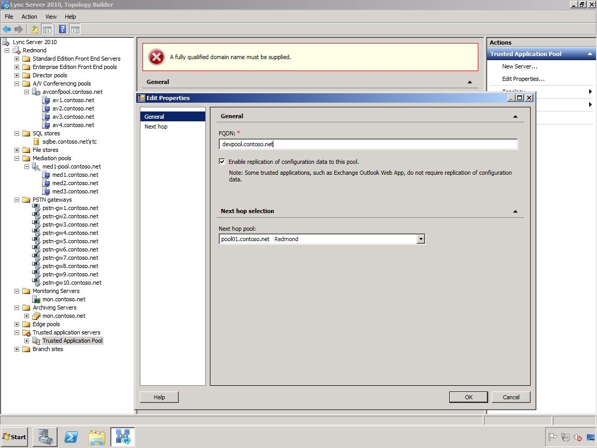This screenshot has width=597, height=448.
Task: Collapse the Trusted Application Pool actions header
Action: (589, 54)
